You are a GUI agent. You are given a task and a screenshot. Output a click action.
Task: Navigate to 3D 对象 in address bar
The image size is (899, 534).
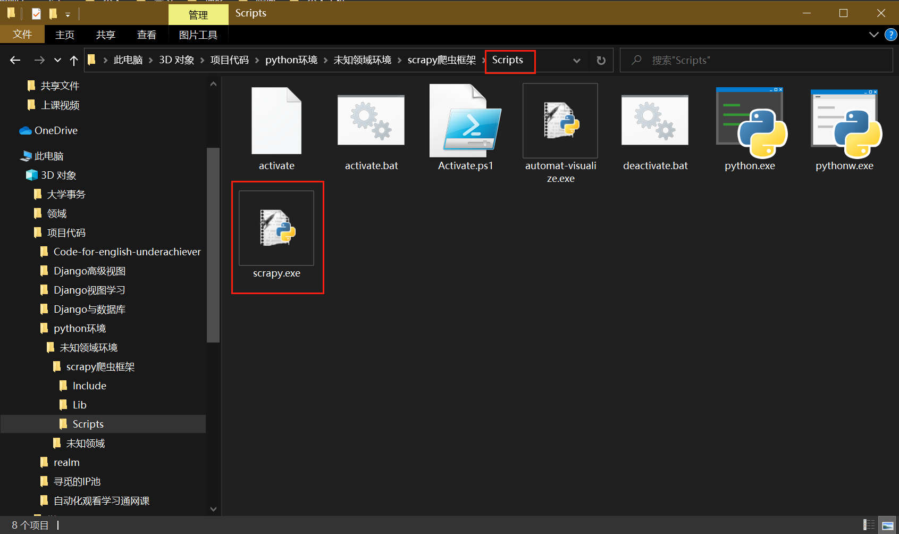[177, 60]
